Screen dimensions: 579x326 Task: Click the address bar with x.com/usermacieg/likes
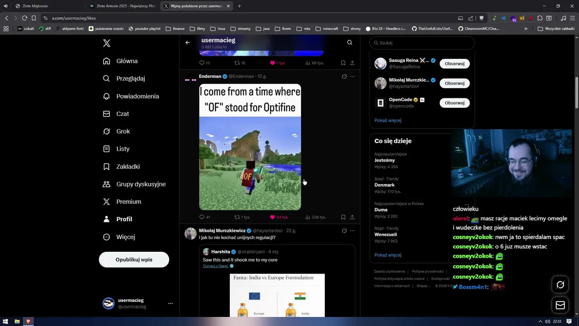click(249, 18)
